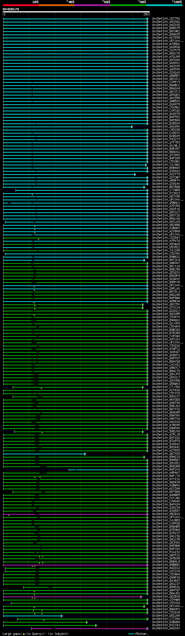Click label UniRef100_C0PEY3
This screenshot has height=636, width=185.
[x=166, y=82]
